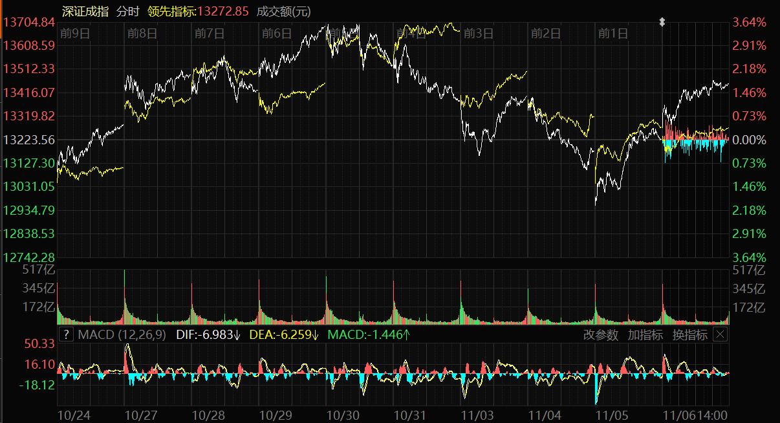Select the 前1日 day marker
Screen dimensions: 780x423
click(612, 33)
